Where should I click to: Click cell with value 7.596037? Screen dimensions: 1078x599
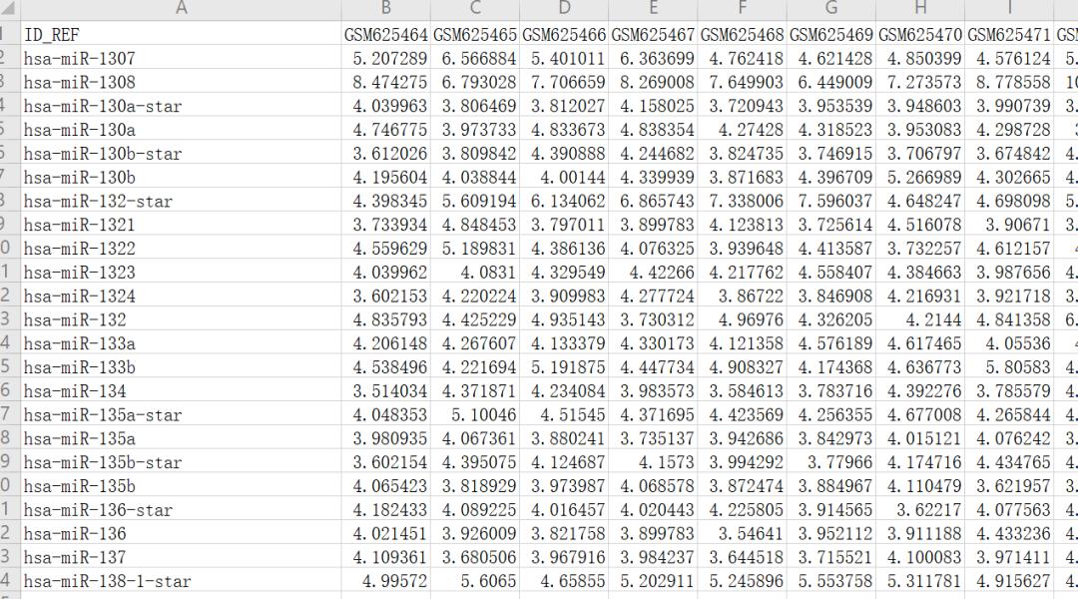click(831, 201)
